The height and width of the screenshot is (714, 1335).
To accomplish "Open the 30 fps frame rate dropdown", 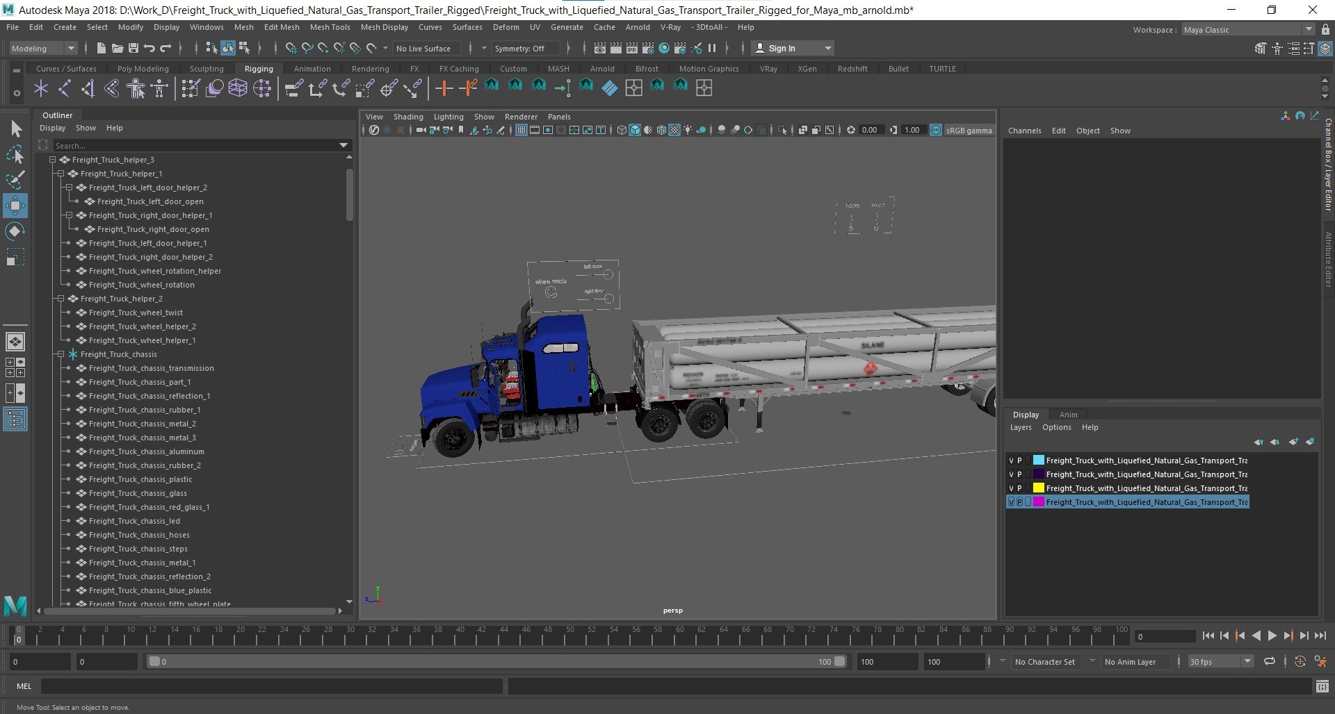I will (x=1220, y=662).
